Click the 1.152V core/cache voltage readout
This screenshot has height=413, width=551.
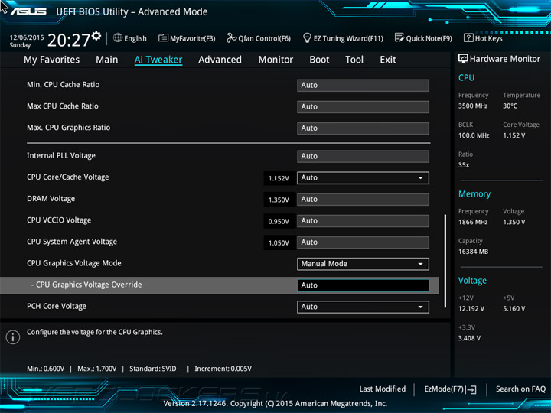(279, 178)
